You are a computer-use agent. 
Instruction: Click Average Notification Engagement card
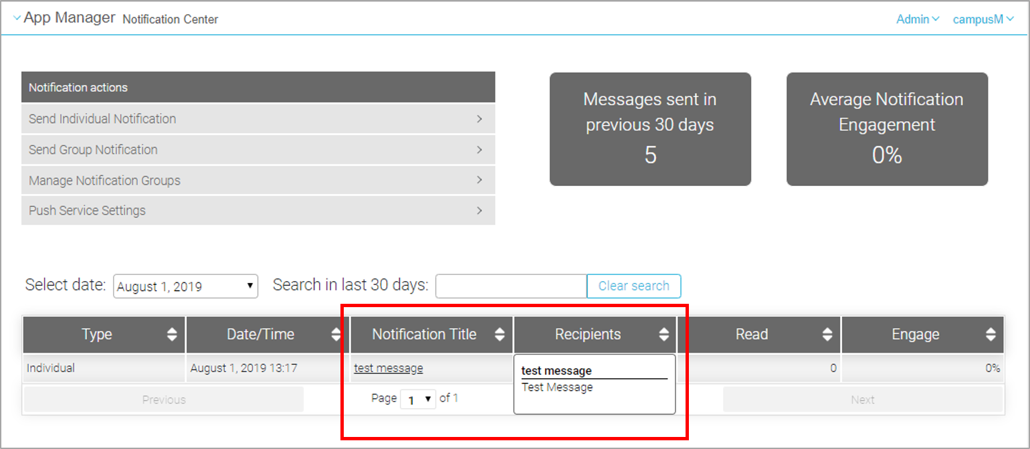(x=887, y=129)
